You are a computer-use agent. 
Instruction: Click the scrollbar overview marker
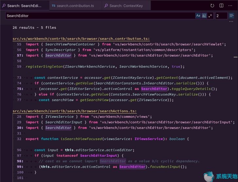pyautogui.click(x=235, y=57)
